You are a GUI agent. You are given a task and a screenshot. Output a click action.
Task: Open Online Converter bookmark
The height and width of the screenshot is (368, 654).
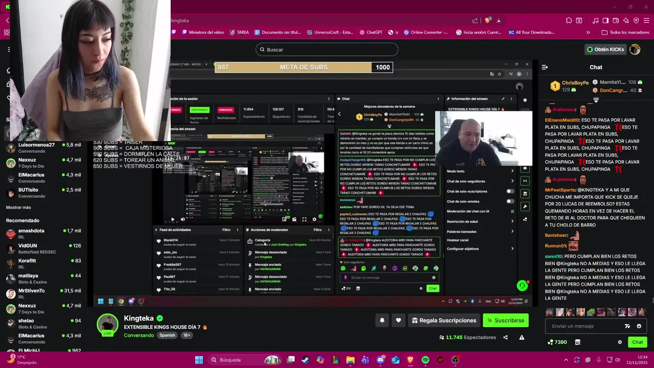[x=426, y=32]
